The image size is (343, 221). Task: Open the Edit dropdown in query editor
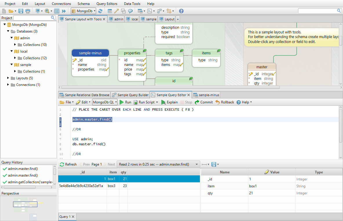tap(83, 102)
